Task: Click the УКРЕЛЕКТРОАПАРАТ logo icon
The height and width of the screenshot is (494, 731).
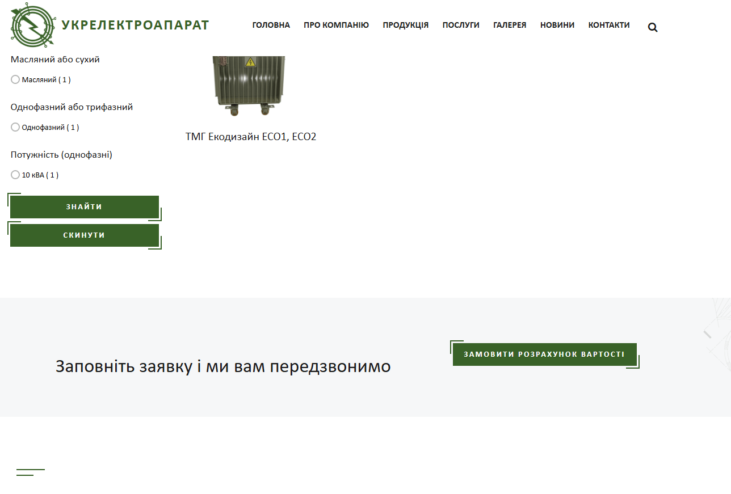Action: click(x=32, y=26)
